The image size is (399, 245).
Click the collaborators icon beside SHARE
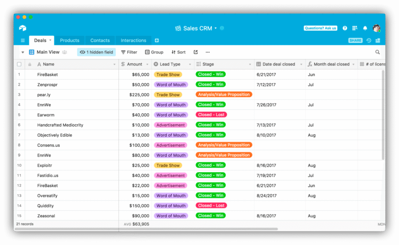[377, 40]
